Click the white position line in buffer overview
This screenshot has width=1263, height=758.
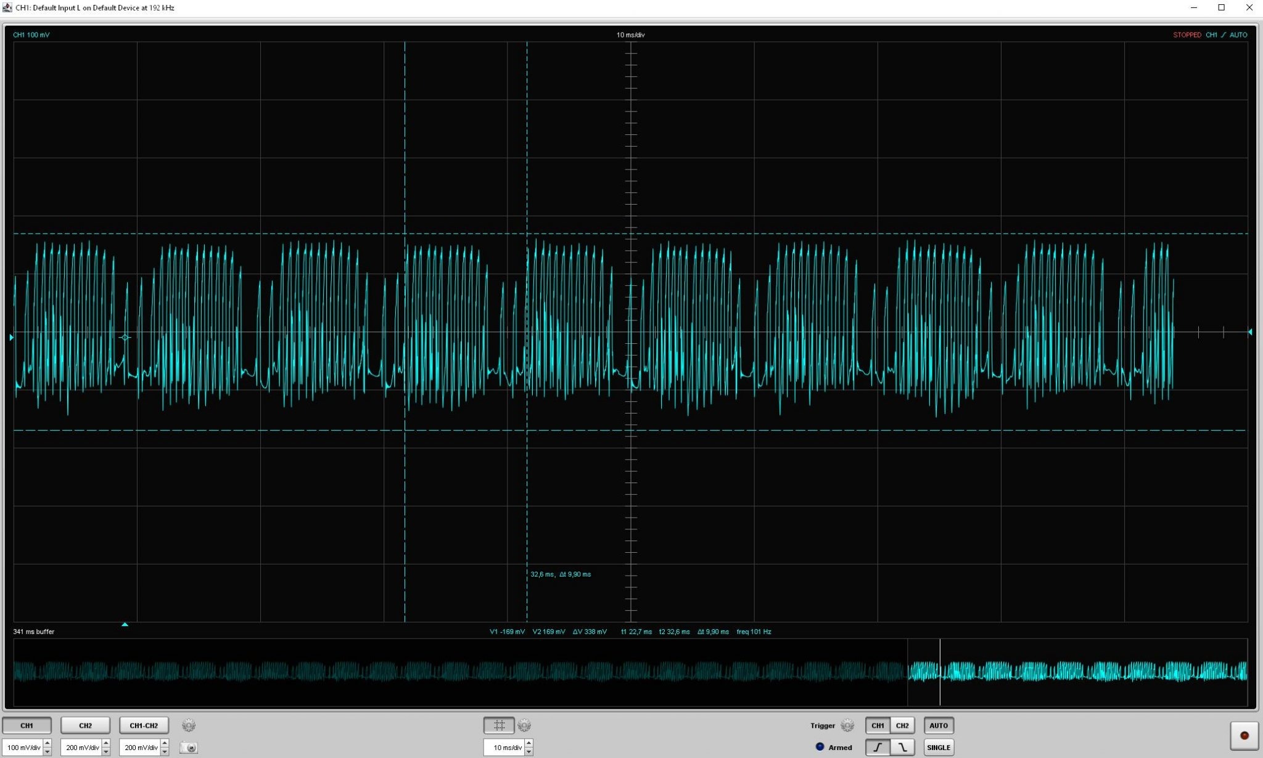(940, 672)
